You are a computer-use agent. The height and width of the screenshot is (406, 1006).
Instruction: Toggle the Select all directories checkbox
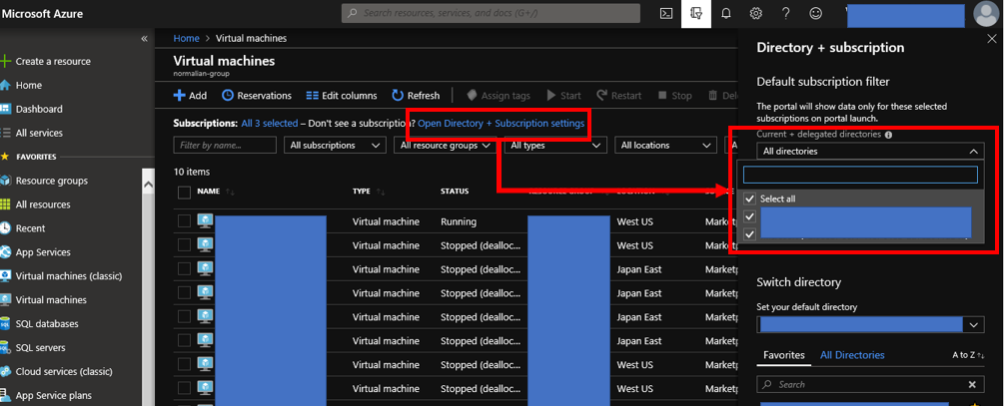tap(749, 199)
